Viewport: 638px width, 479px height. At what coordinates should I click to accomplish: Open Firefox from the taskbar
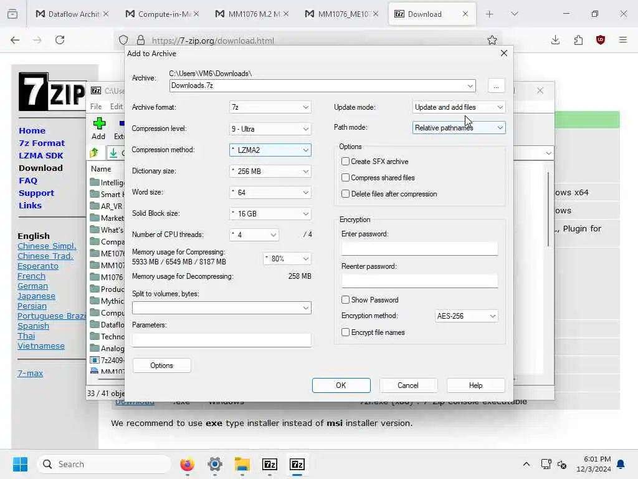click(187, 464)
